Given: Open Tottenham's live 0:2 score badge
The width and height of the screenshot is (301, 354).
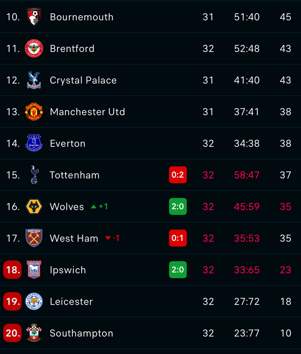Looking at the screenshot, I should (x=178, y=175).
